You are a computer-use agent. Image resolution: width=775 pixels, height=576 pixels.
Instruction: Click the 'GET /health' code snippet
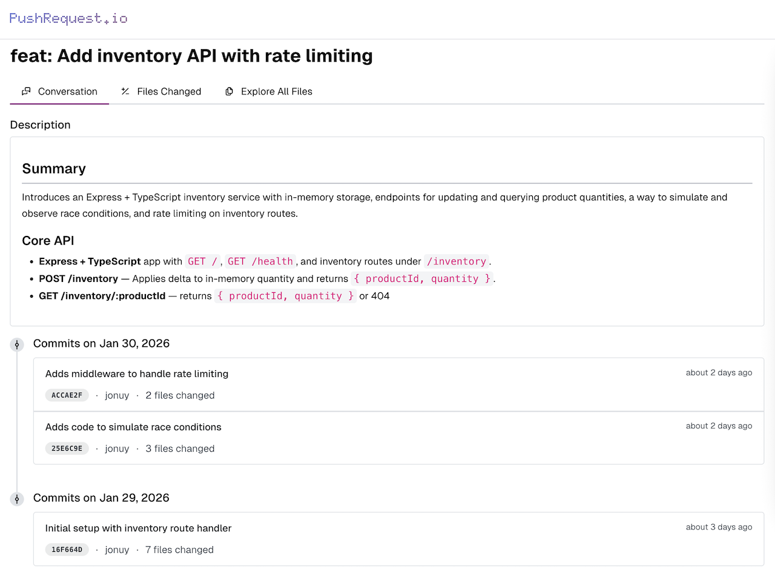coord(260,261)
